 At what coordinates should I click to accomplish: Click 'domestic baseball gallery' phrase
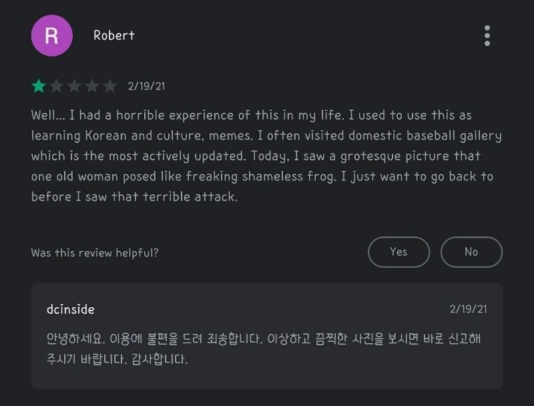click(x=425, y=136)
